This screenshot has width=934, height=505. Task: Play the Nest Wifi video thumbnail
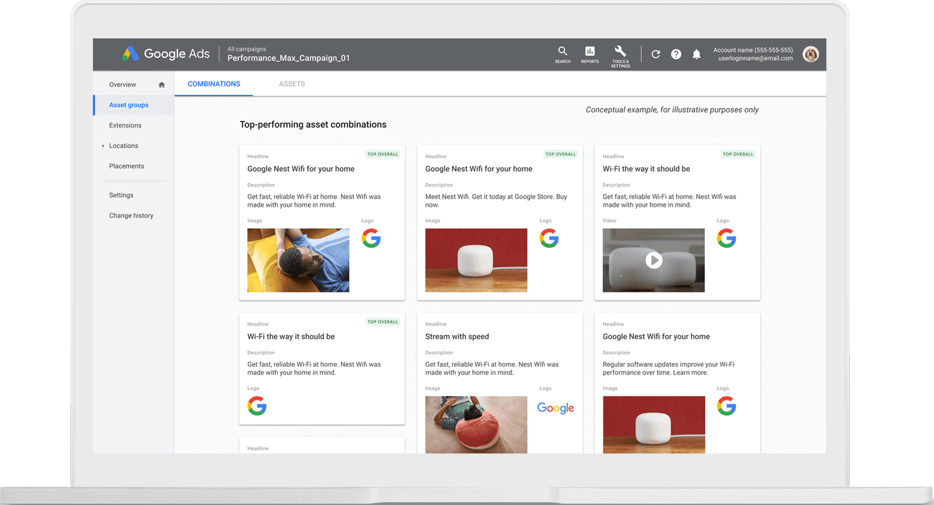654,260
